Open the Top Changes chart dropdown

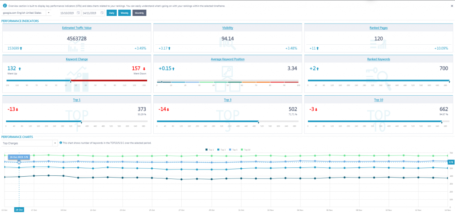click(x=55, y=143)
